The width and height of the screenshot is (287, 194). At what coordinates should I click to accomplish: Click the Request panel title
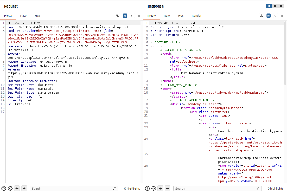click(x=11, y=6)
